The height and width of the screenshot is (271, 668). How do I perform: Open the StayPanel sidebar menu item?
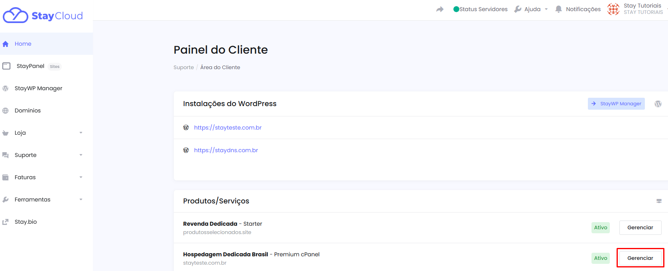point(46,66)
